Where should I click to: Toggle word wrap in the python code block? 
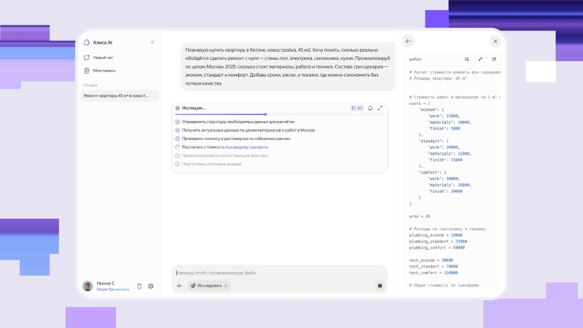point(466,59)
